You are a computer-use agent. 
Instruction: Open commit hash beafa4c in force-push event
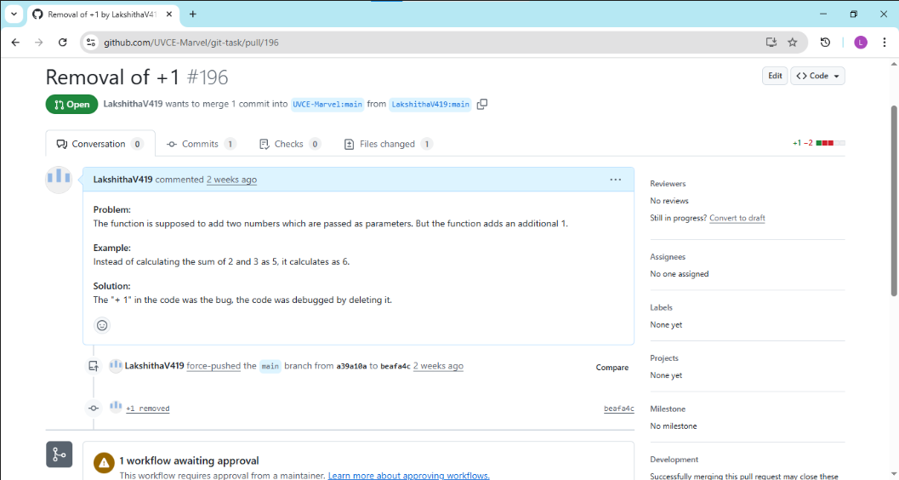coord(395,367)
